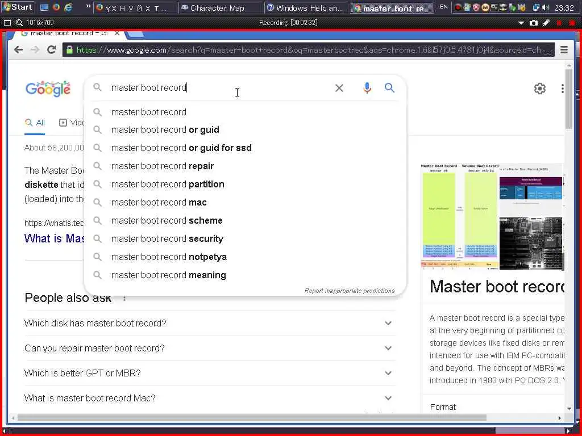Click Report inappropriate predictions link
The image size is (582, 436).
point(350,291)
